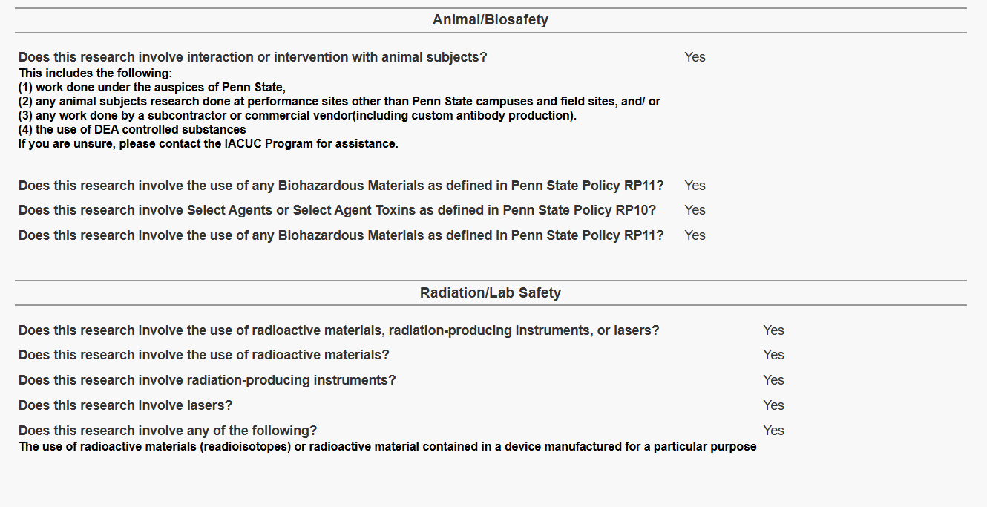This screenshot has height=507, width=987.
Task: Click Yes for use of radioactive materials
Action: (x=773, y=355)
